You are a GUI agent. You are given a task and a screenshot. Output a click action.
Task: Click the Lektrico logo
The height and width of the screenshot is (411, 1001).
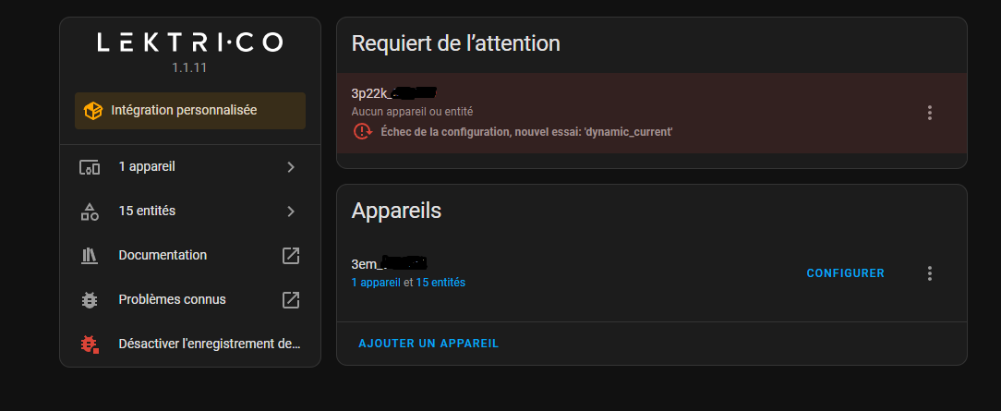[x=190, y=42]
